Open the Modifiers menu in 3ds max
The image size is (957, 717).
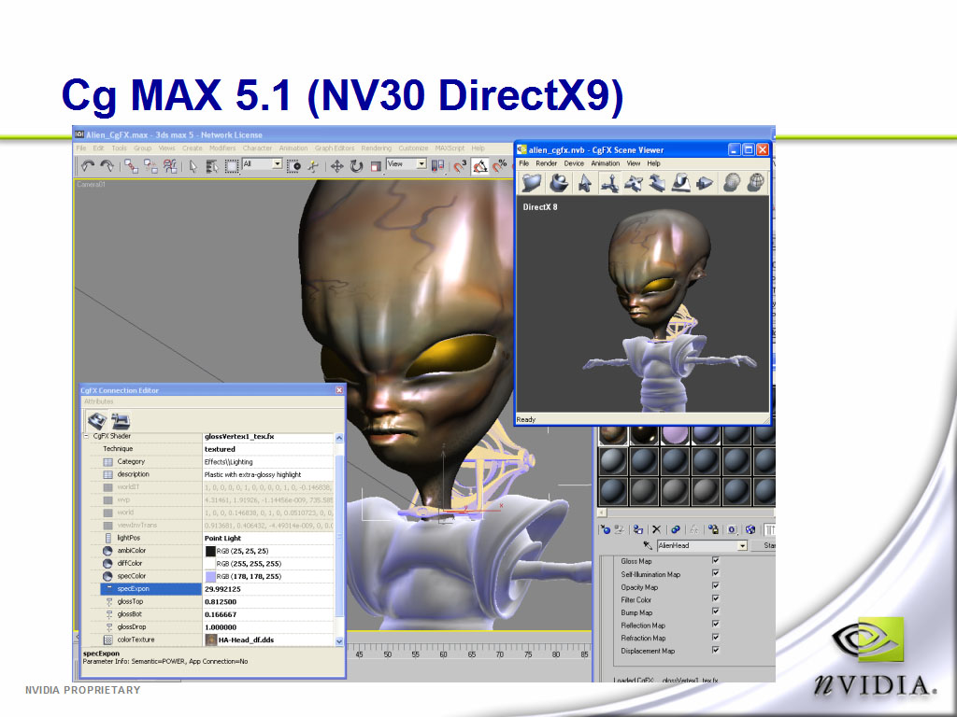pyautogui.click(x=222, y=148)
